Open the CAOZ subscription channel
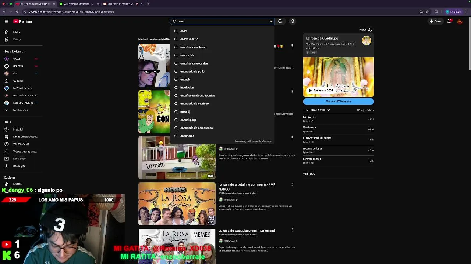 click(21, 59)
